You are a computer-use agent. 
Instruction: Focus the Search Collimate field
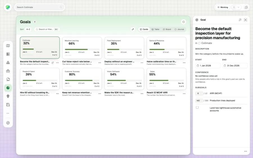[40, 7]
